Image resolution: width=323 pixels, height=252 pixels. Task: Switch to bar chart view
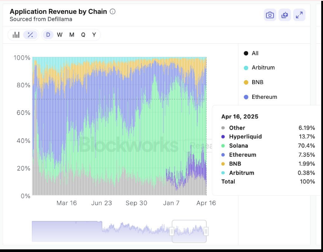tap(16, 35)
